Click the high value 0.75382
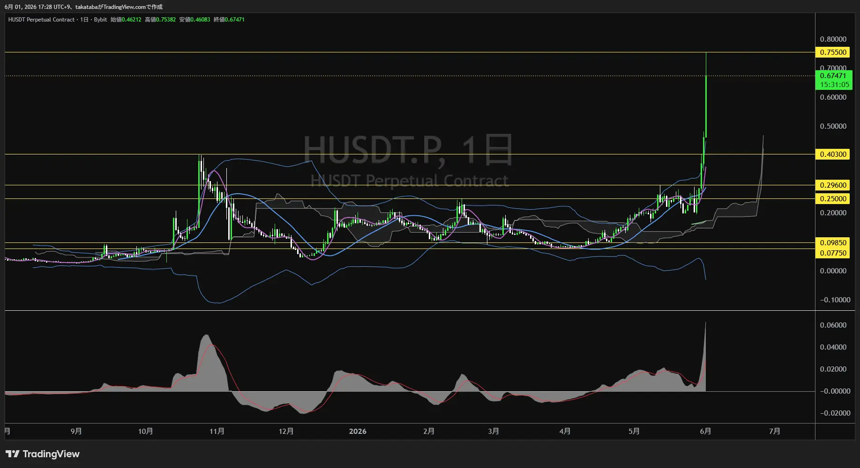 (166, 20)
